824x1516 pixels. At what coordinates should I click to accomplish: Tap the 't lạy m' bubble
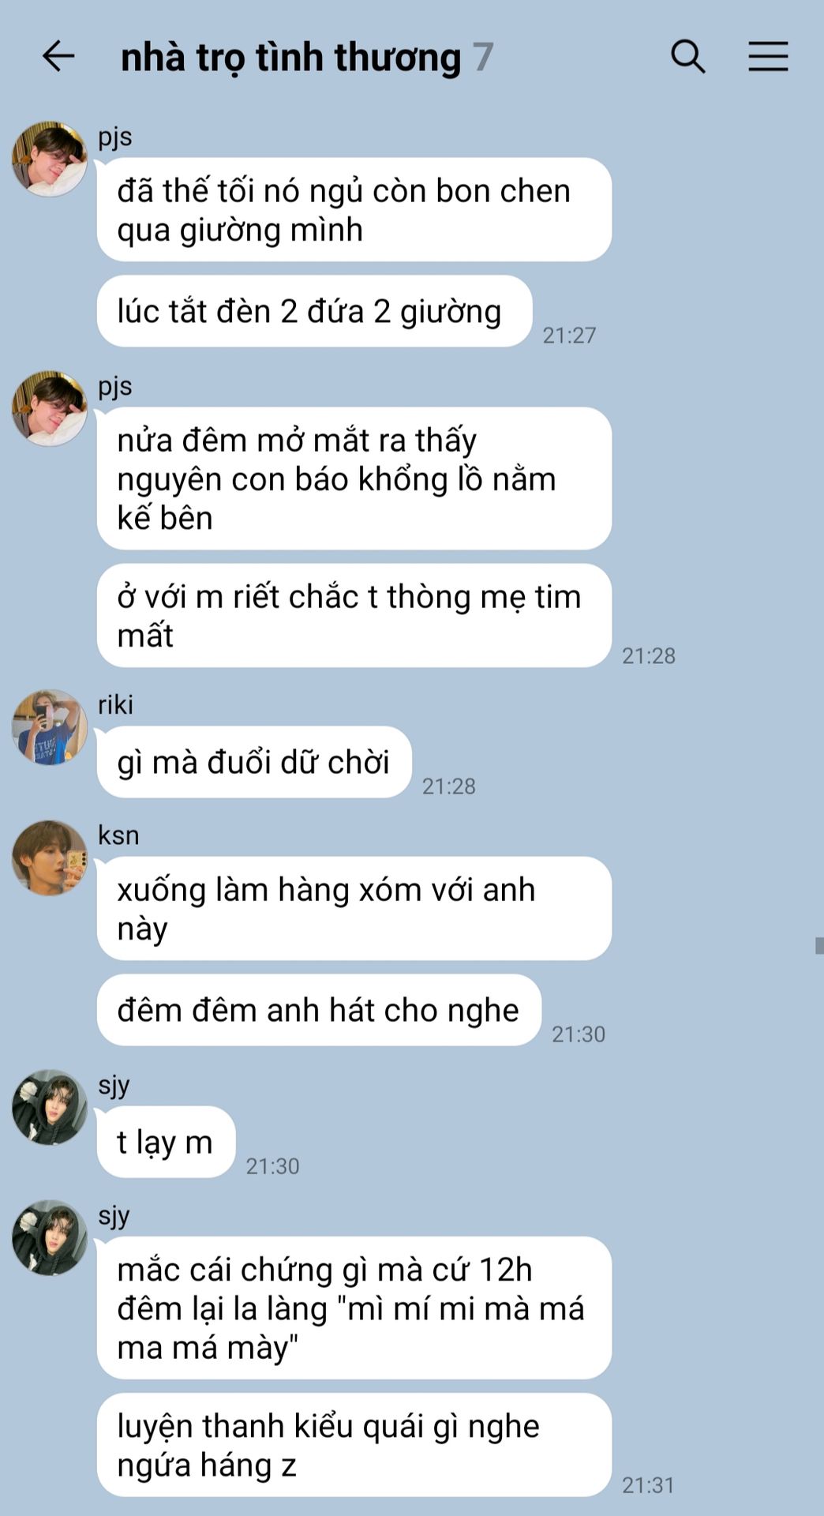click(x=166, y=1142)
